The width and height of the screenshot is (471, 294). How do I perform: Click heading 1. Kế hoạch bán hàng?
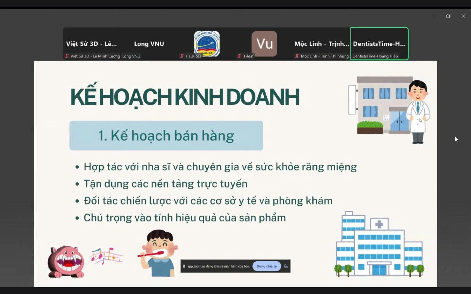(166, 136)
